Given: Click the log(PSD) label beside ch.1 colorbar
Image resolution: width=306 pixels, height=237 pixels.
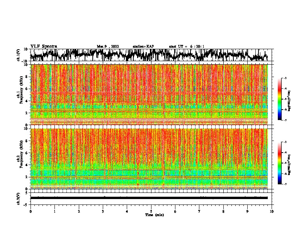Looking at the screenshot, I should pos(289,101).
